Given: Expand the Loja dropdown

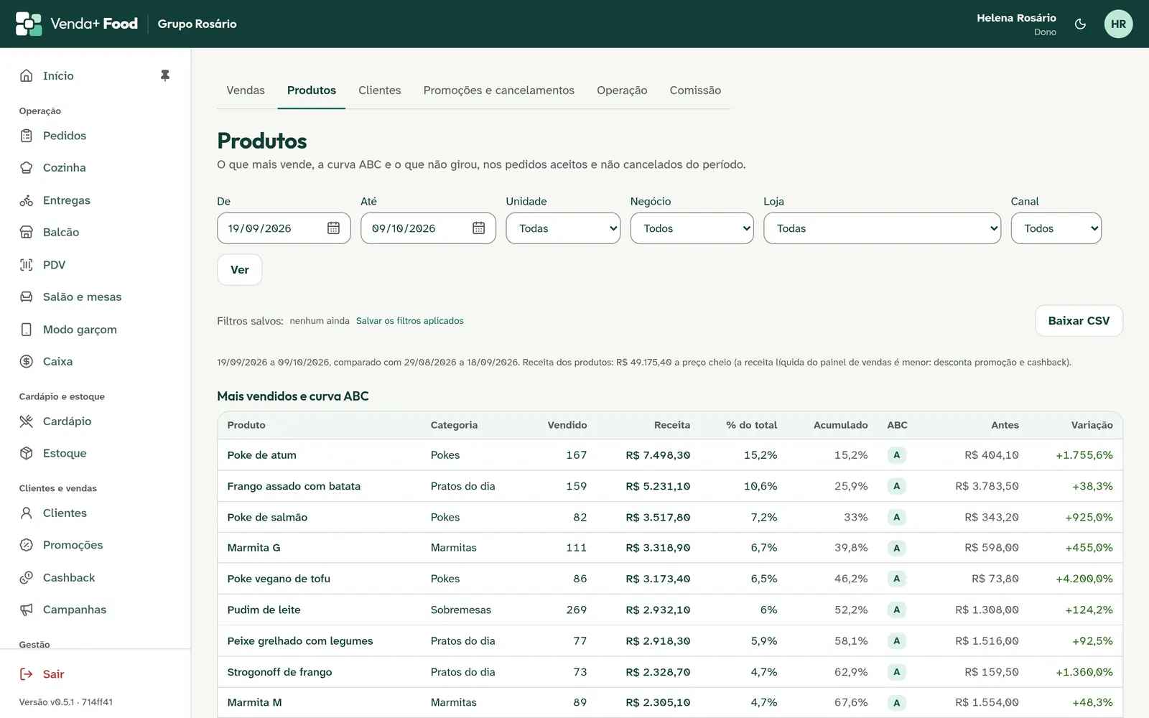Looking at the screenshot, I should pyautogui.click(x=882, y=228).
